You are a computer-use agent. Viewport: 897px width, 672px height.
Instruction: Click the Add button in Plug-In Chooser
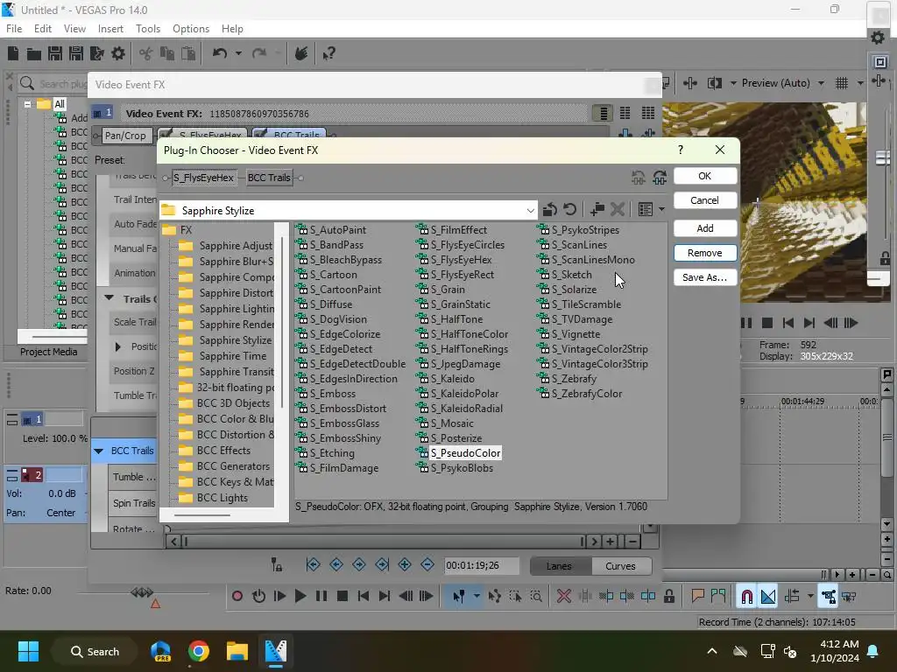705,228
